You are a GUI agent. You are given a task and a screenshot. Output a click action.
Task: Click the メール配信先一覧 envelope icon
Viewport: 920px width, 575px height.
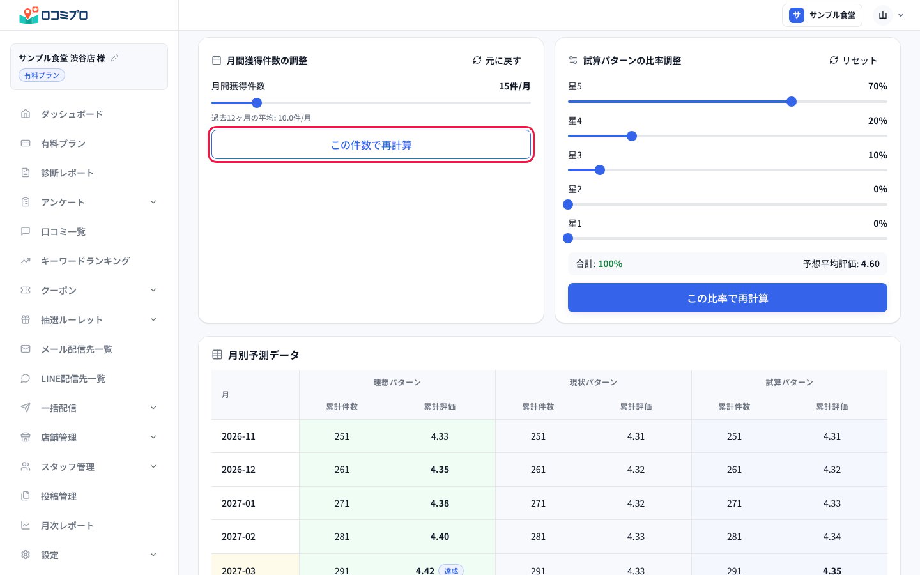(26, 349)
